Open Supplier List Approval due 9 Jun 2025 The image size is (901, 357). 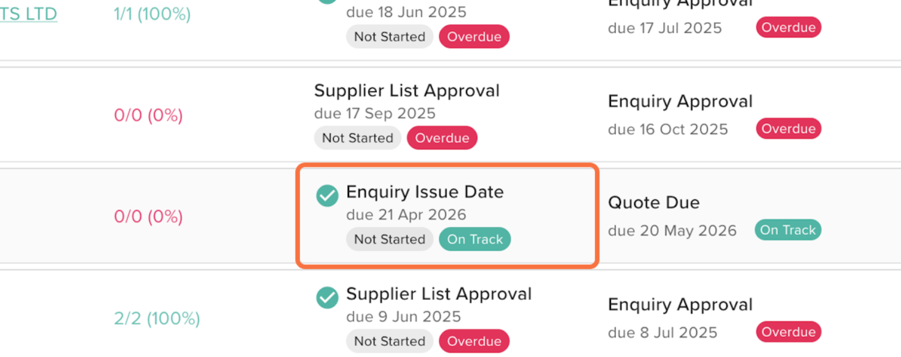[439, 294]
